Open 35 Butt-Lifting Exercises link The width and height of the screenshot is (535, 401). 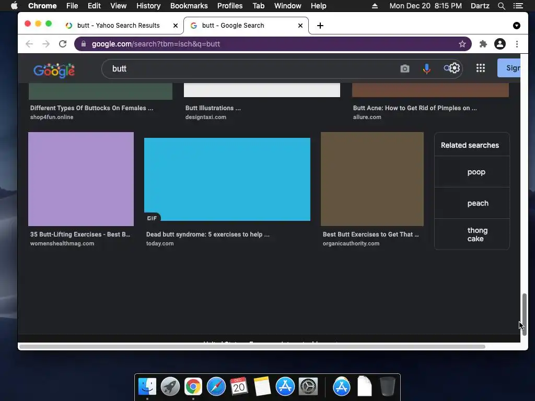pos(80,234)
